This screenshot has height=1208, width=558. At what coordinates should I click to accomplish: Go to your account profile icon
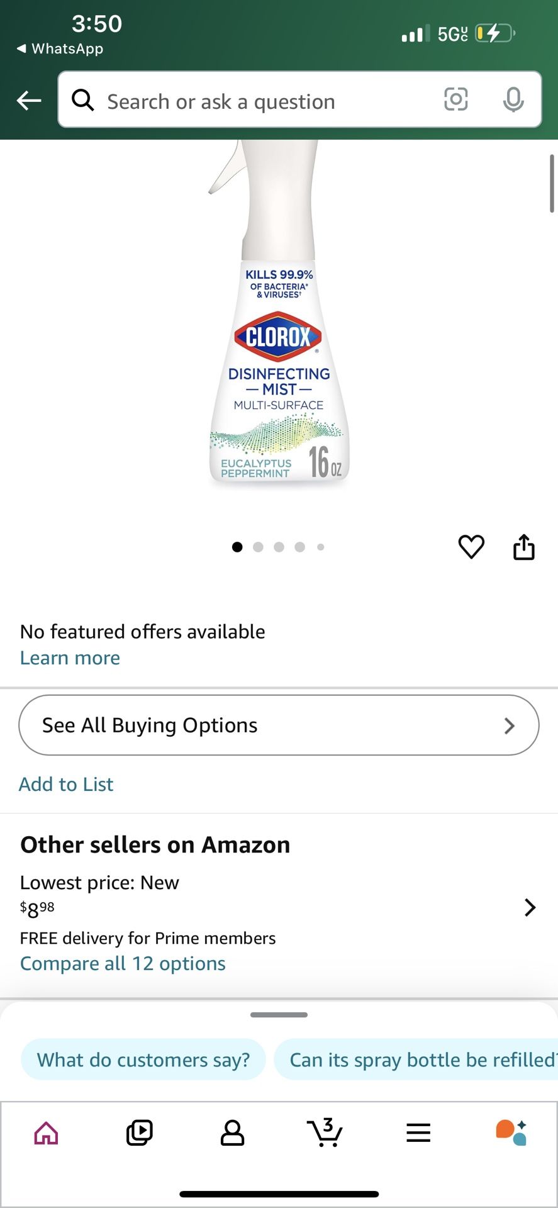(232, 1132)
